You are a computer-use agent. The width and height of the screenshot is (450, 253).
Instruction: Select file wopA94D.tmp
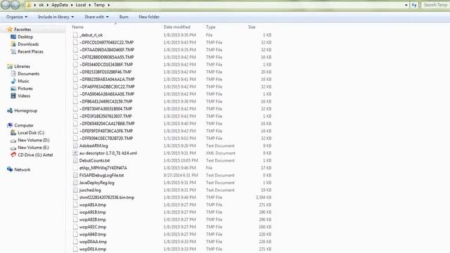pyautogui.click(x=93, y=234)
